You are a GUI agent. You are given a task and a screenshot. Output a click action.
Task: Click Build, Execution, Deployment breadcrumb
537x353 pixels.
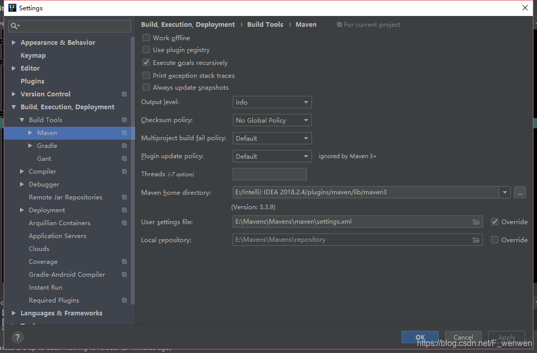point(188,24)
